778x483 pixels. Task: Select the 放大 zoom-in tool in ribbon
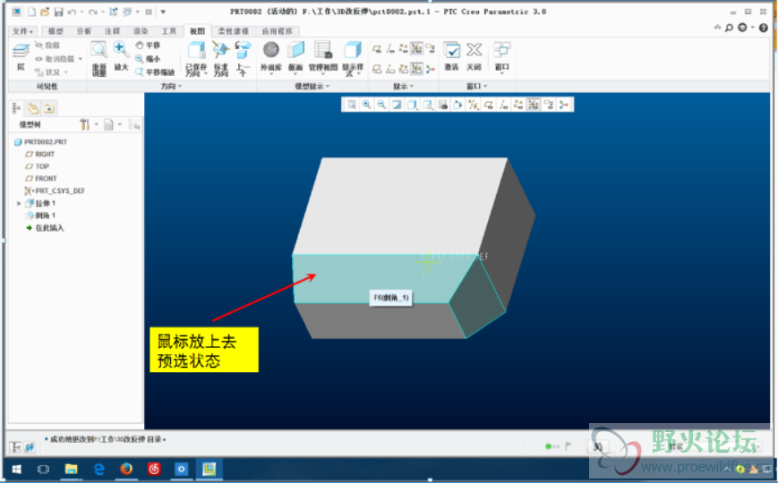pyautogui.click(x=121, y=56)
